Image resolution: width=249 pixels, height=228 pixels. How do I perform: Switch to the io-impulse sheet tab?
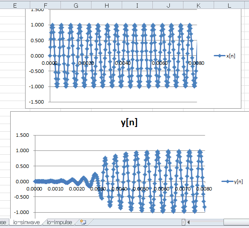tap(60, 222)
